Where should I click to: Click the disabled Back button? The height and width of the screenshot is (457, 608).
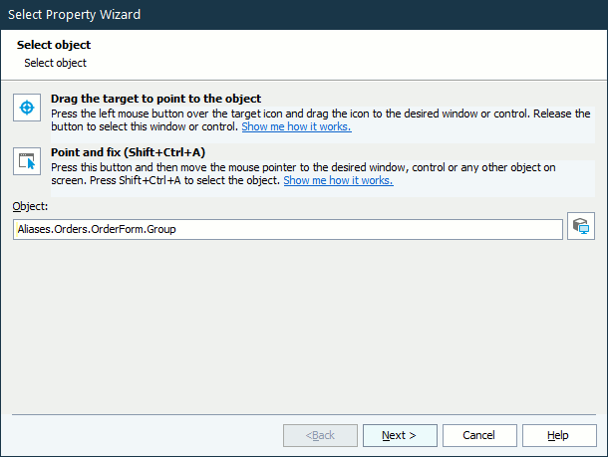(x=320, y=435)
